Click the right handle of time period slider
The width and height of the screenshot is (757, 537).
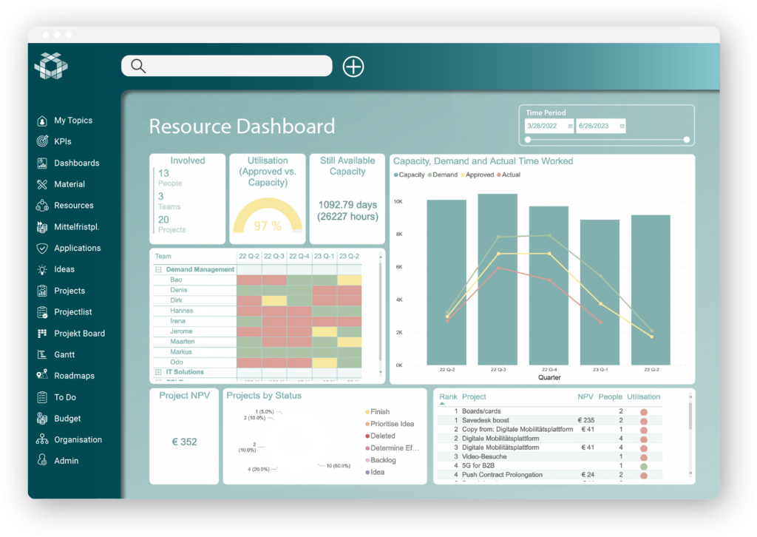tap(687, 139)
